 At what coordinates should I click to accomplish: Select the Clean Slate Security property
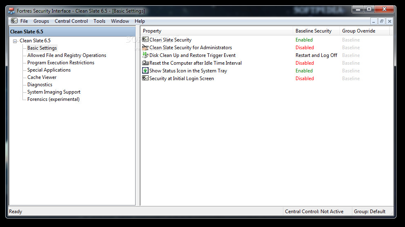171,40
